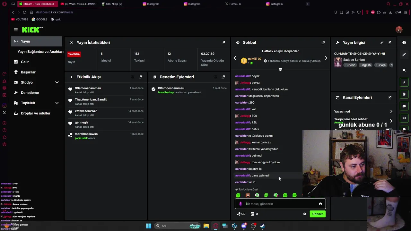Pop out the Denetim Eylemleri panel
The height and width of the screenshot is (231, 411).
coord(223,77)
